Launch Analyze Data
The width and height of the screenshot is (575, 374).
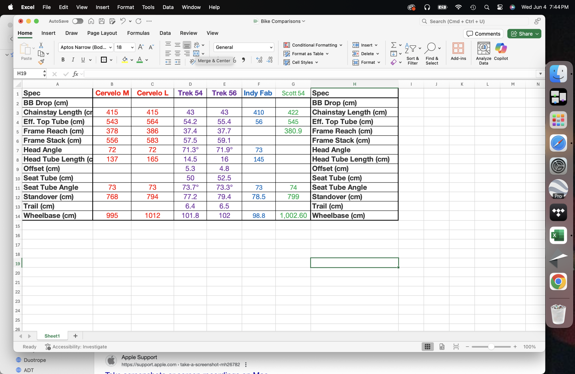(x=484, y=54)
